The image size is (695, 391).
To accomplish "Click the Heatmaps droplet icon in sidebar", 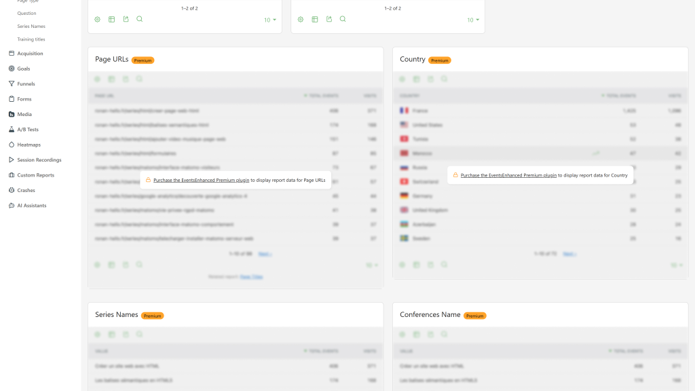I will click(x=12, y=145).
